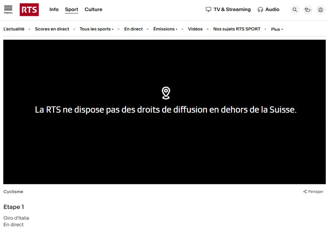This screenshot has height=230, width=329.
Task: Click the Etape 1 title
Action: coord(14,207)
